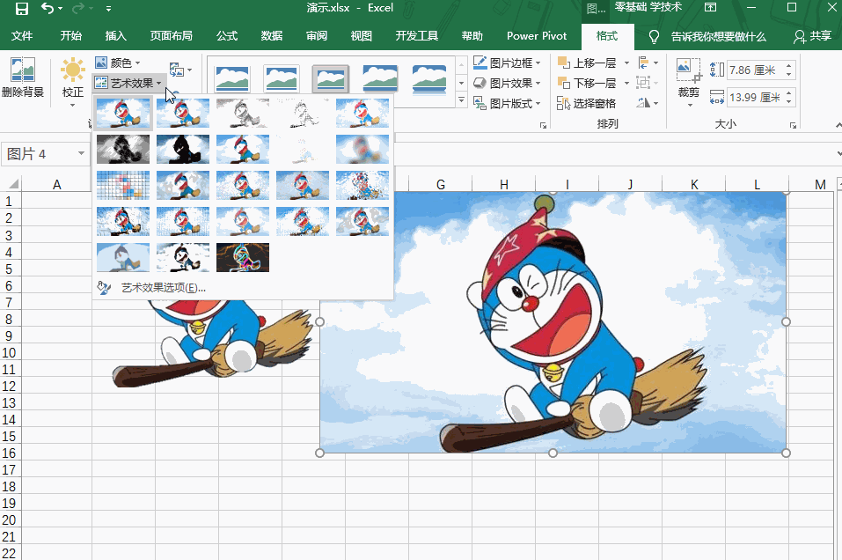This screenshot has width=842, height=560.
Task: Open the undo history dropdown arrow
Action: pos(60,9)
